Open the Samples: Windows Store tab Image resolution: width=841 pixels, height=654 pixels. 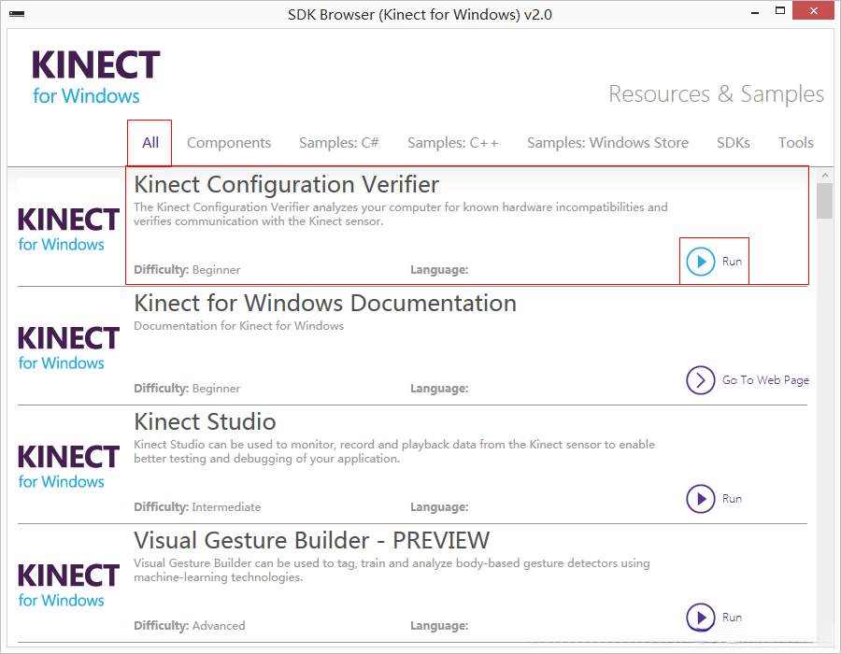click(607, 143)
